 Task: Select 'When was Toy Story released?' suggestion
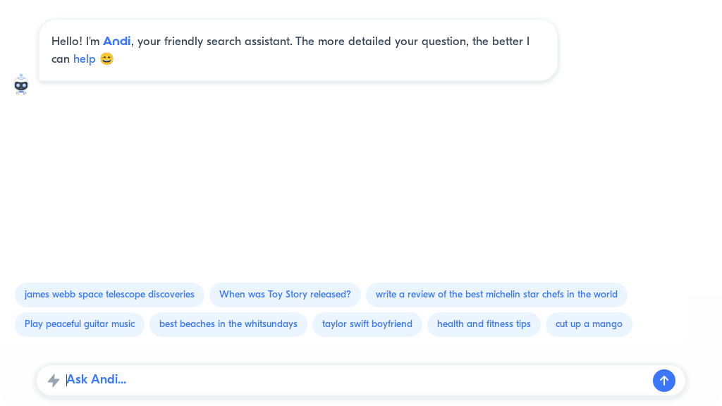click(x=285, y=295)
